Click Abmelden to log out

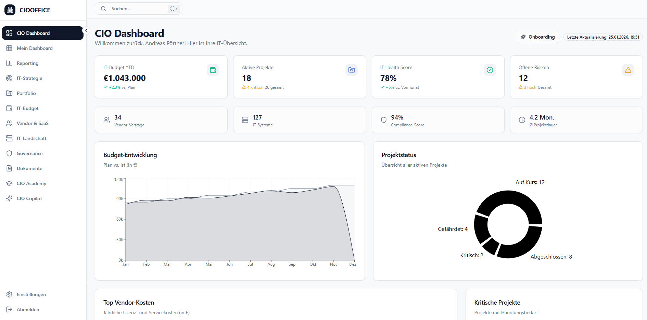(28, 309)
